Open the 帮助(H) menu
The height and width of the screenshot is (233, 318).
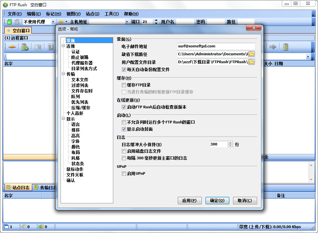pyautogui.click(x=131, y=14)
